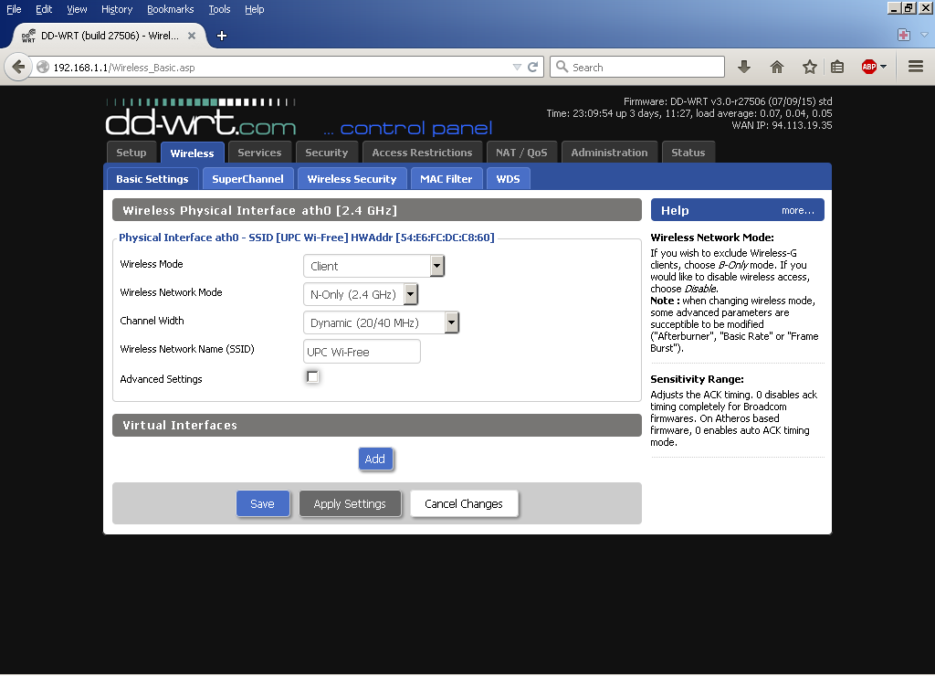Bookmark this page with the star icon
The width and height of the screenshot is (935, 676).
click(x=809, y=67)
